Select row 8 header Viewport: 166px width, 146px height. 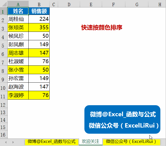pos(4,70)
